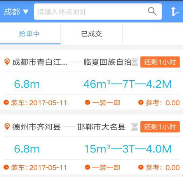Tap yuan coin icon in 成都市青白江 order
Screen dimensions: 183x177
pyautogui.click(x=141, y=103)
